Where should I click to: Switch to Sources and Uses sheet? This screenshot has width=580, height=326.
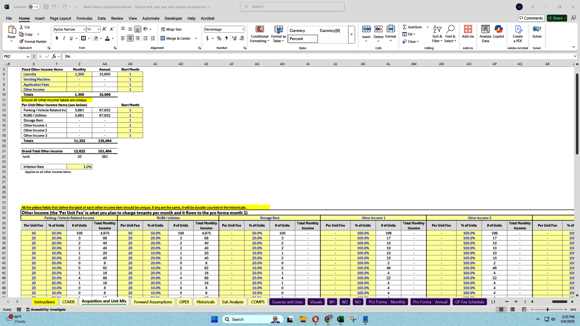tap(287, 302)
